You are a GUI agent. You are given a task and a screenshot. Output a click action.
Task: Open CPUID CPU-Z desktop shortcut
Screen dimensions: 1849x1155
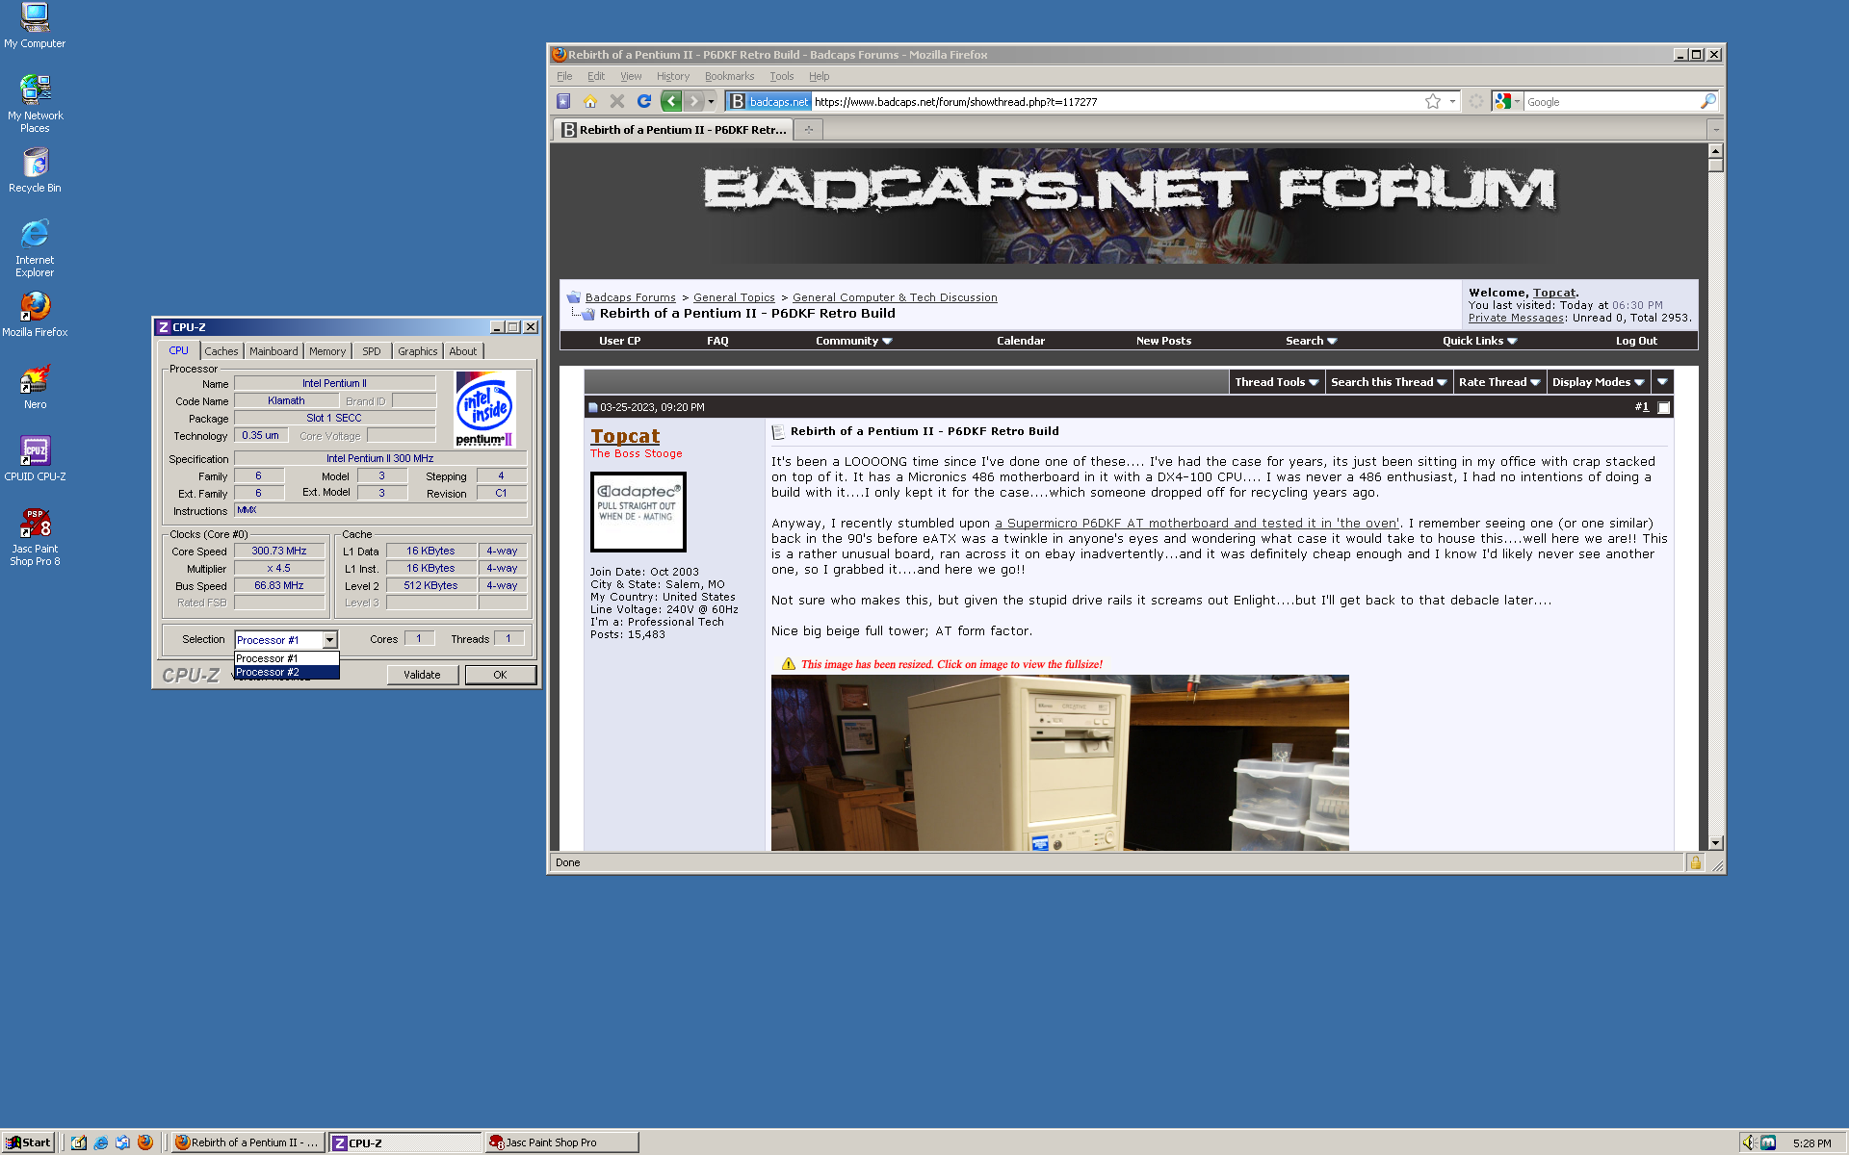pyautogui.click(x=35, y=457)
